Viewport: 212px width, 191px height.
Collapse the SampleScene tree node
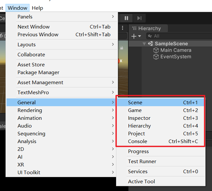[144, 44]
